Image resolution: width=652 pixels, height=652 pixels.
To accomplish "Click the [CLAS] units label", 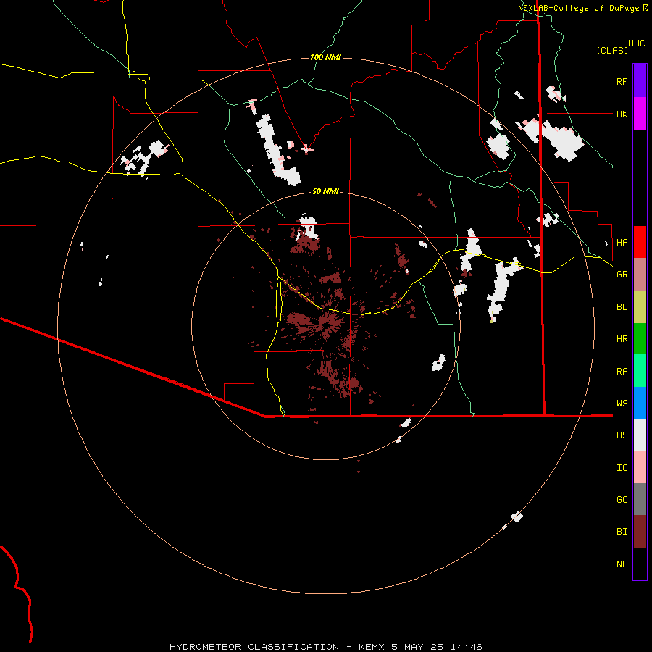I will 612,50.
